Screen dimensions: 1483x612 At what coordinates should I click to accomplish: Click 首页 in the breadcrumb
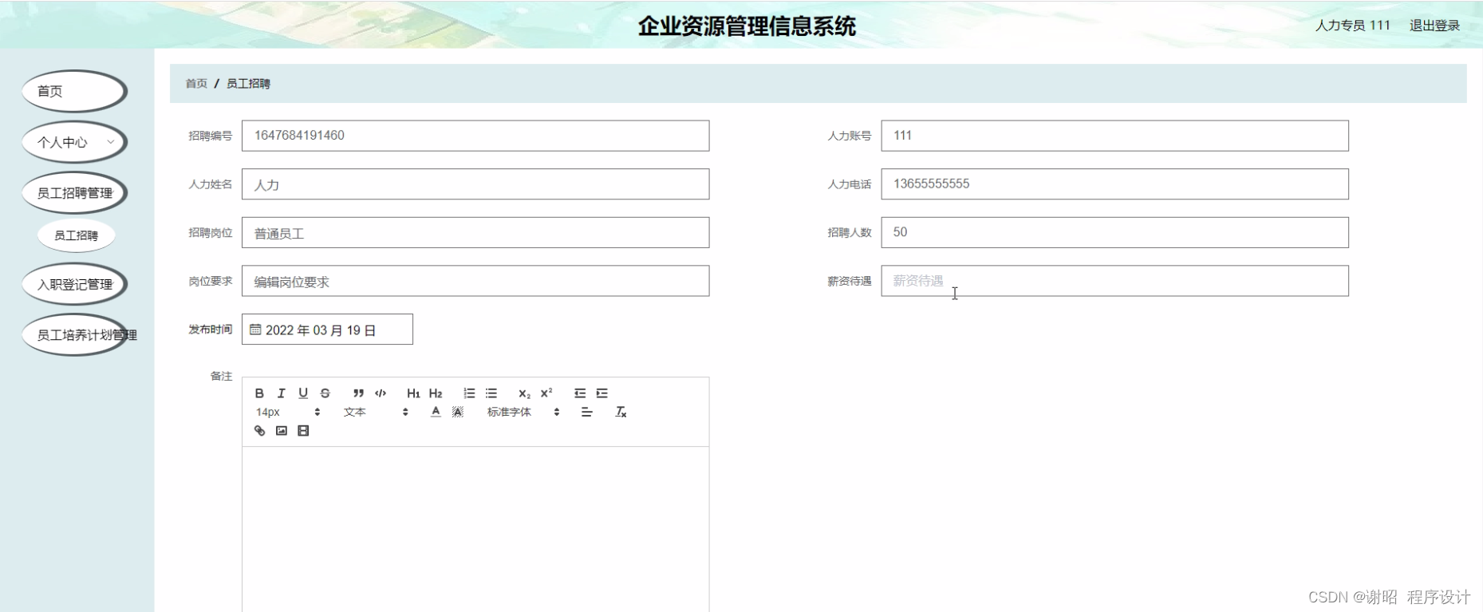point(196,83)
